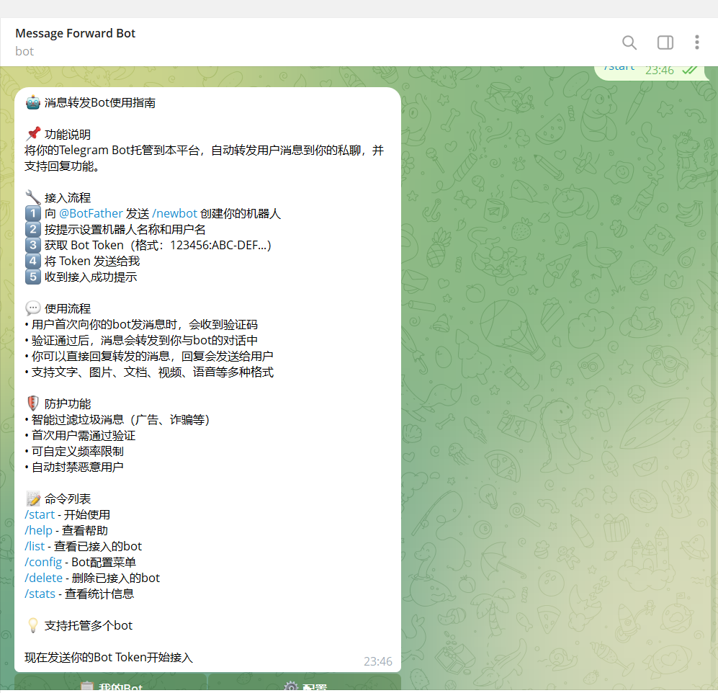
Task: Click the keycap 5 emoji step
Action: [x=33, y=277]
